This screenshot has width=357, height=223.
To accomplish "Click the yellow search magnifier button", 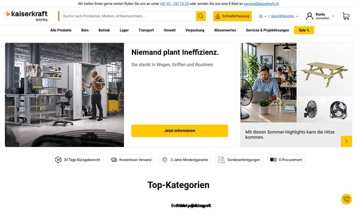I will coord(201,16).
